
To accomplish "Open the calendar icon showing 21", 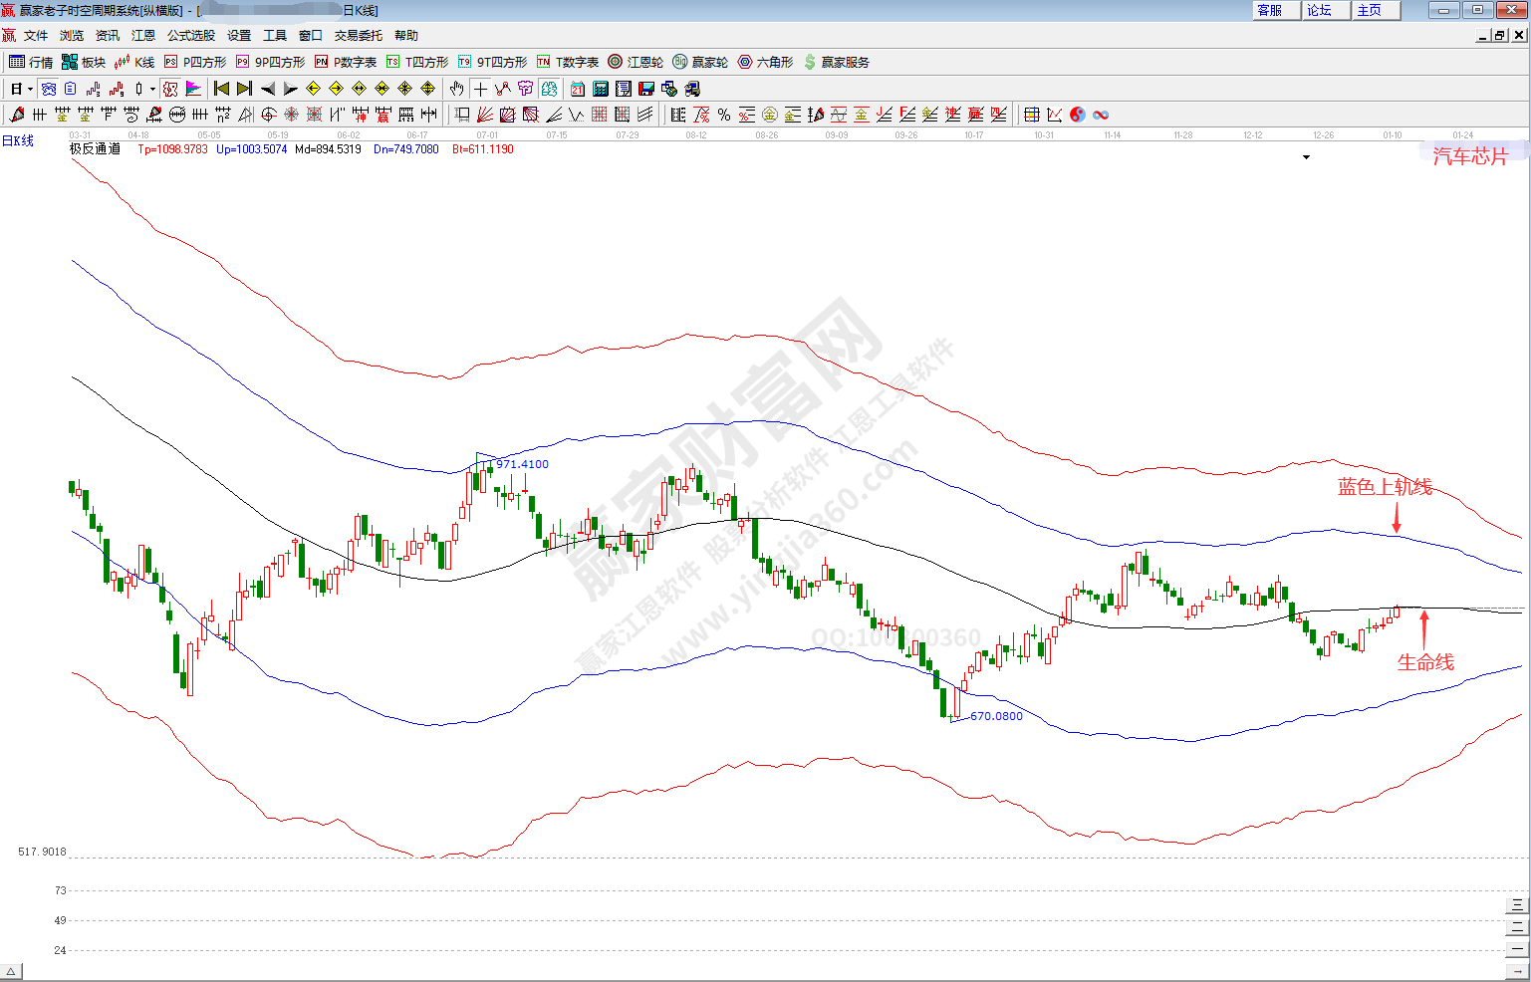I will pos(578,89).
